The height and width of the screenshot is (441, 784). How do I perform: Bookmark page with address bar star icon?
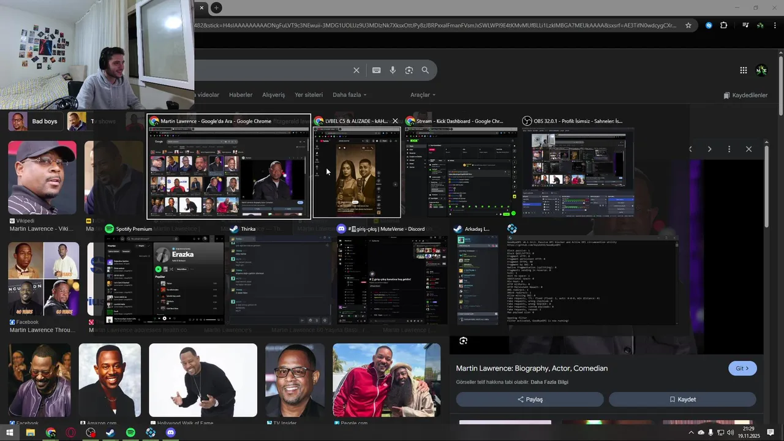[x=688, y=26]
